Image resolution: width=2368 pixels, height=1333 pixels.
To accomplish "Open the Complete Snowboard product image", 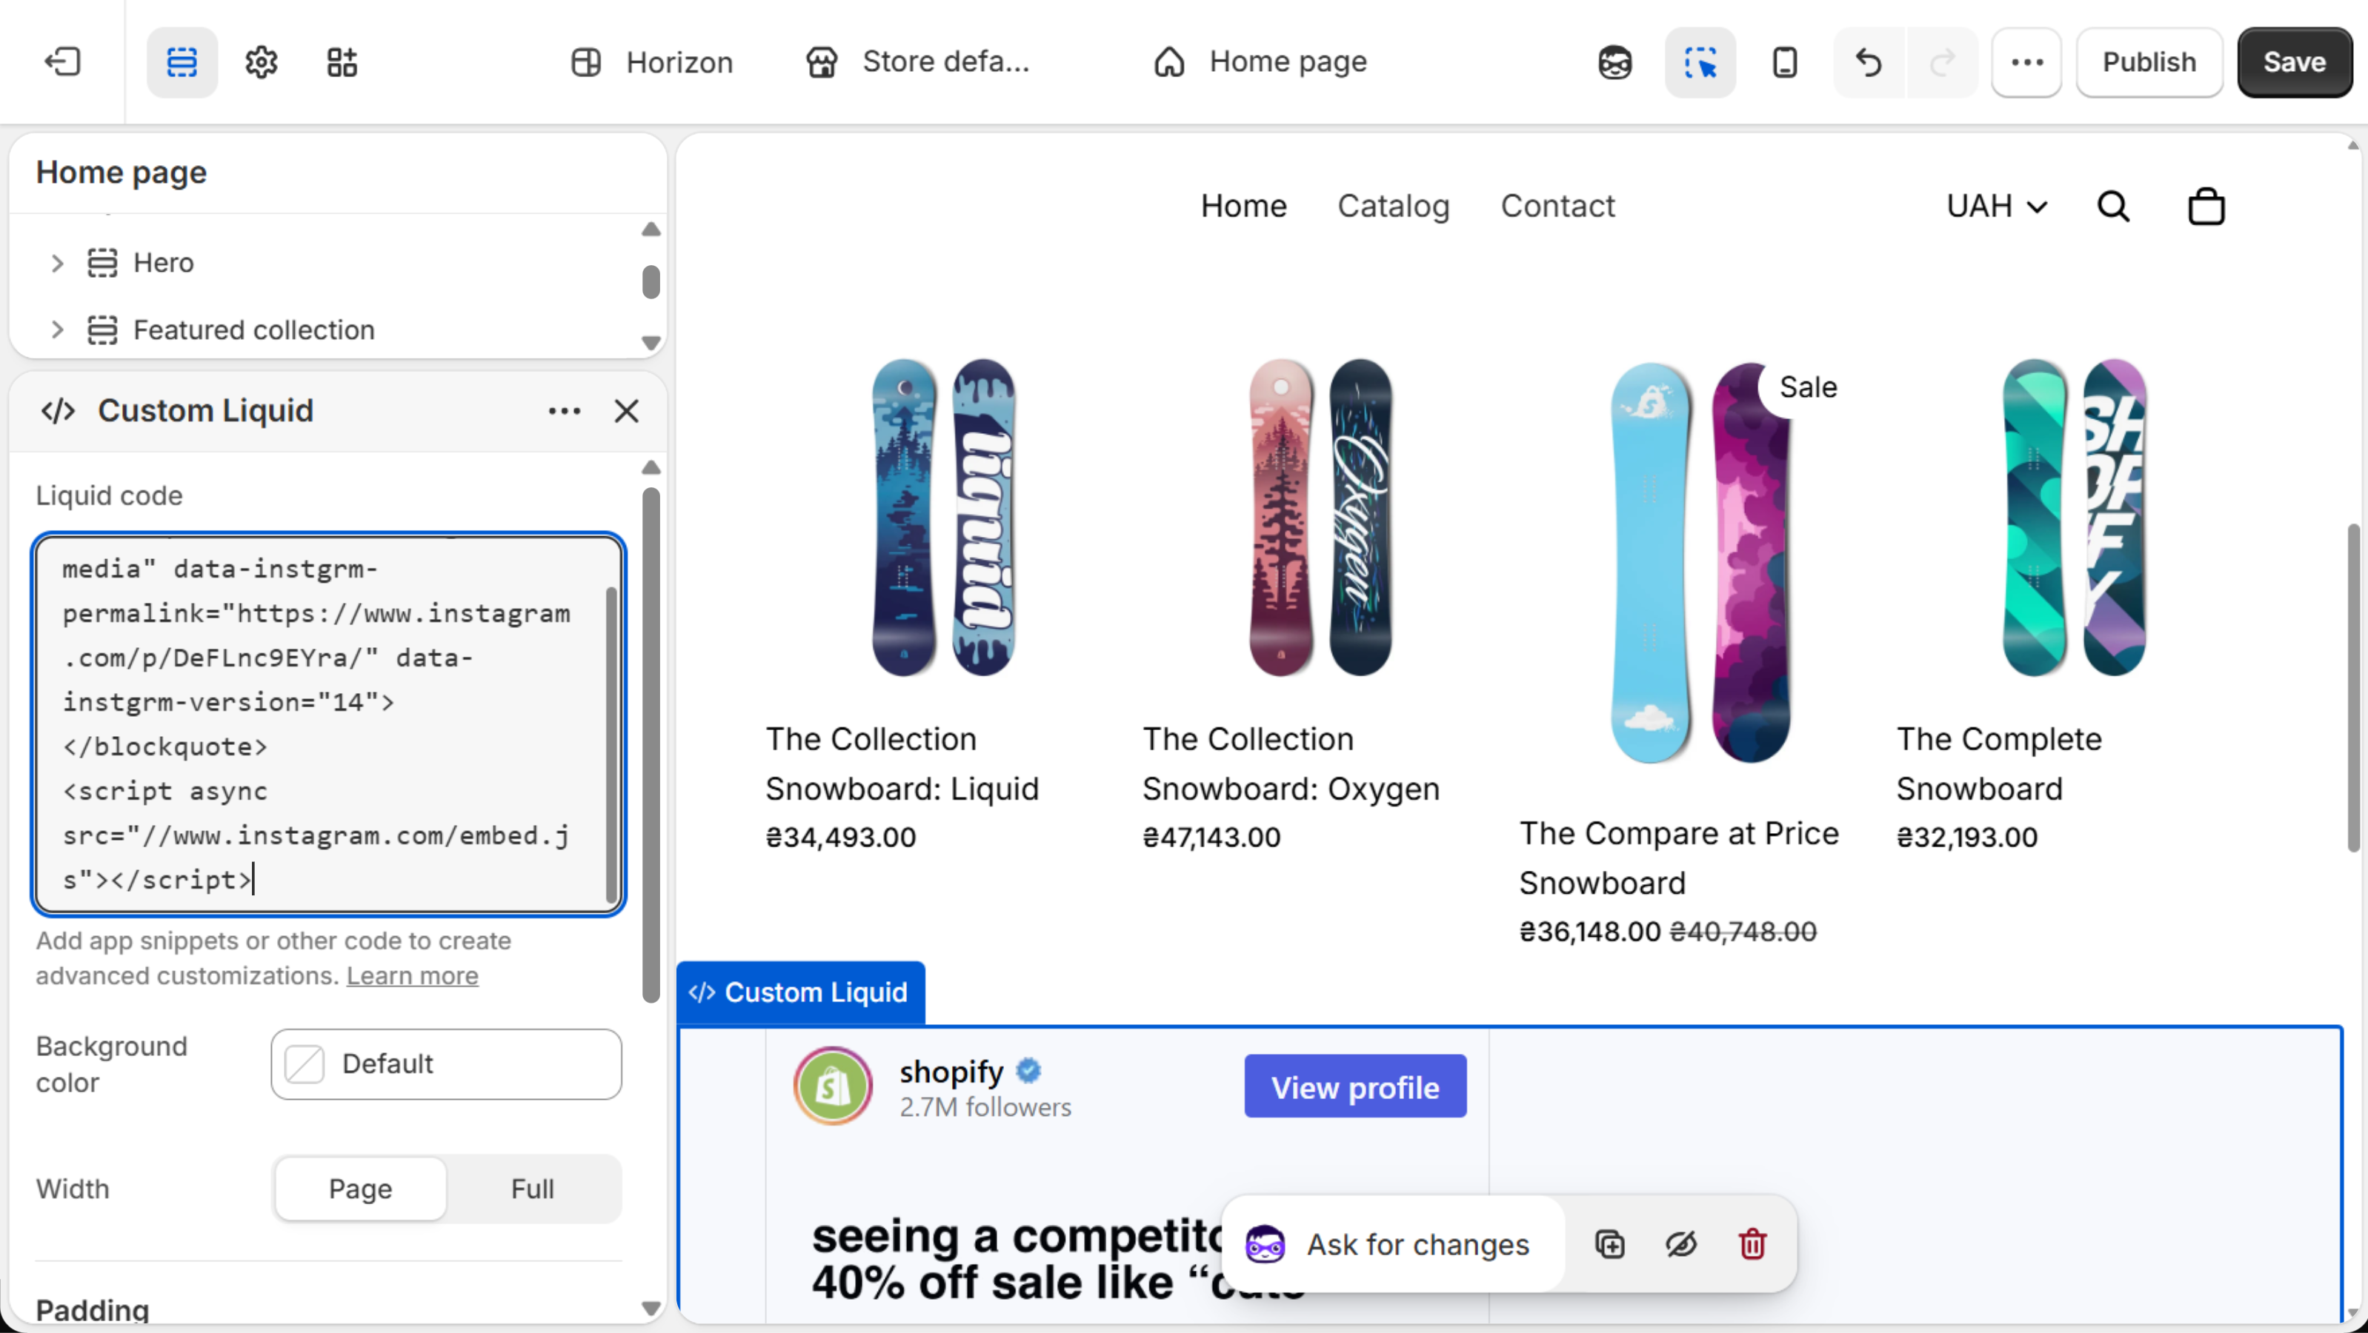I will [2074, 517].
